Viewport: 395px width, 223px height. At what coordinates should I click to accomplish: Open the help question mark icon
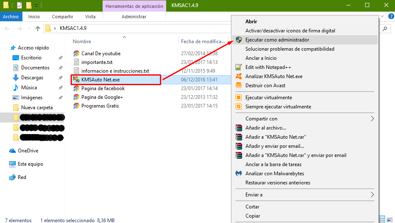click(x=391, y=16)
